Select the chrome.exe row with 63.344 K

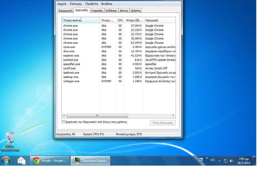coord(119,43)
